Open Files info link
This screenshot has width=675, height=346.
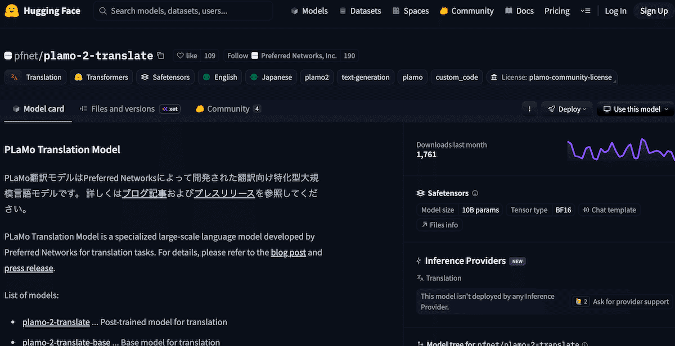tap(439, 225)
